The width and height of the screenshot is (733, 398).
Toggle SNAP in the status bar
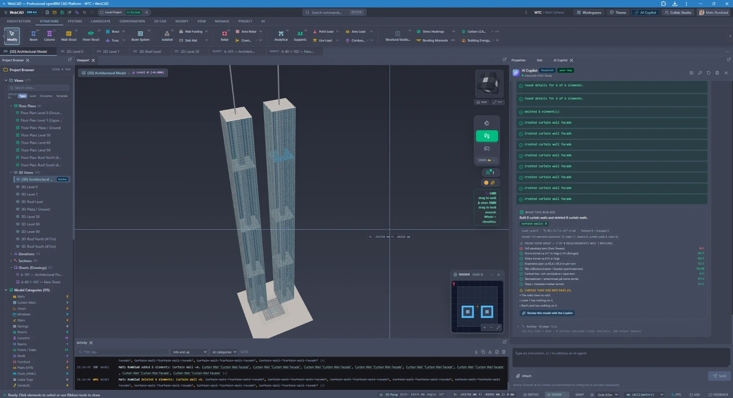point(579,395)
